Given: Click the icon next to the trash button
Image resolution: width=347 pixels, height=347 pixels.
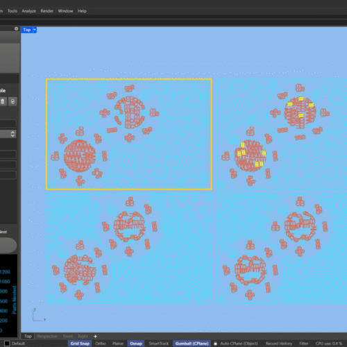Looking at the screenshot, I should [x=12, y=101].
